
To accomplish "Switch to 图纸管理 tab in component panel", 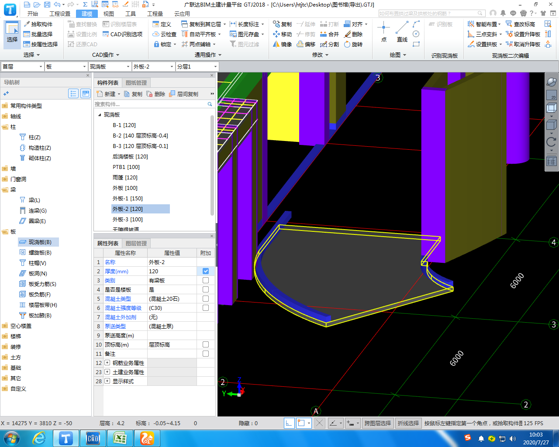I will coord(136,83).
